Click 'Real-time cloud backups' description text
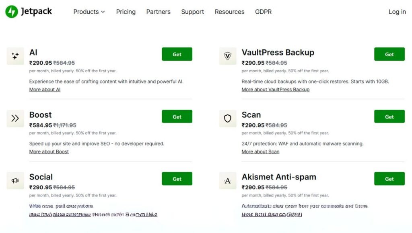 [x=315, y=82]
